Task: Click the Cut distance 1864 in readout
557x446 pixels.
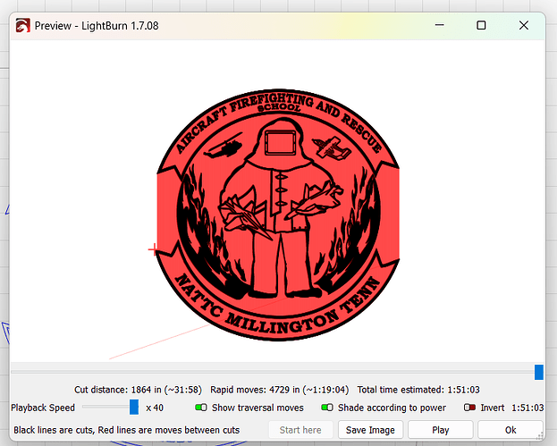Action: pos(138,390)
